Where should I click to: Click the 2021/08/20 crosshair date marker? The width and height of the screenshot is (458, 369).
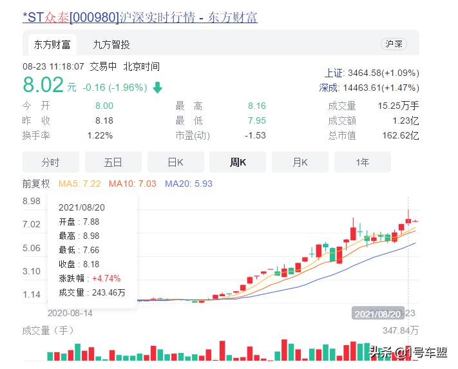(x=377, y=314)
